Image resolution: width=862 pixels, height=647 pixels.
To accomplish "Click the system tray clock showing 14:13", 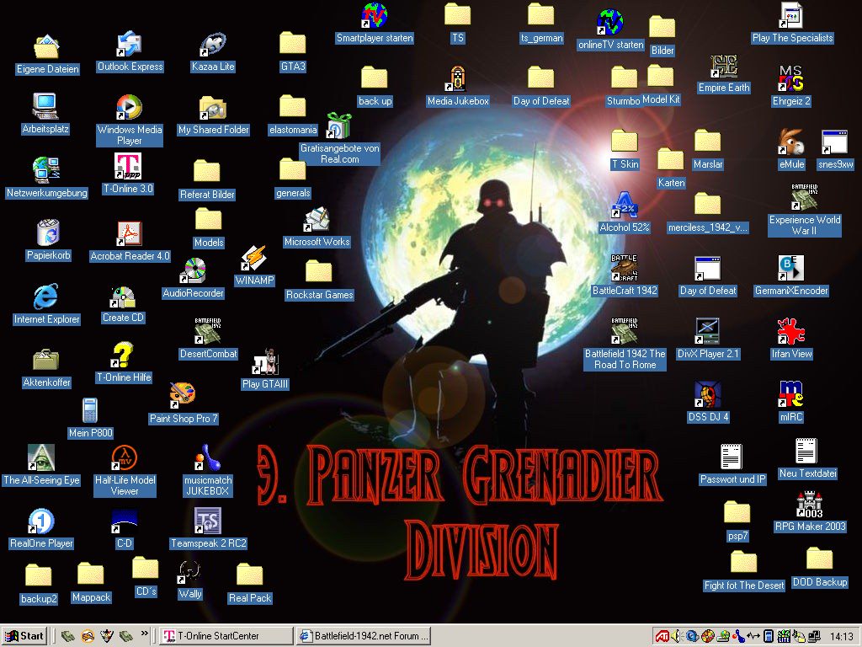I will [x=841, y=637].
